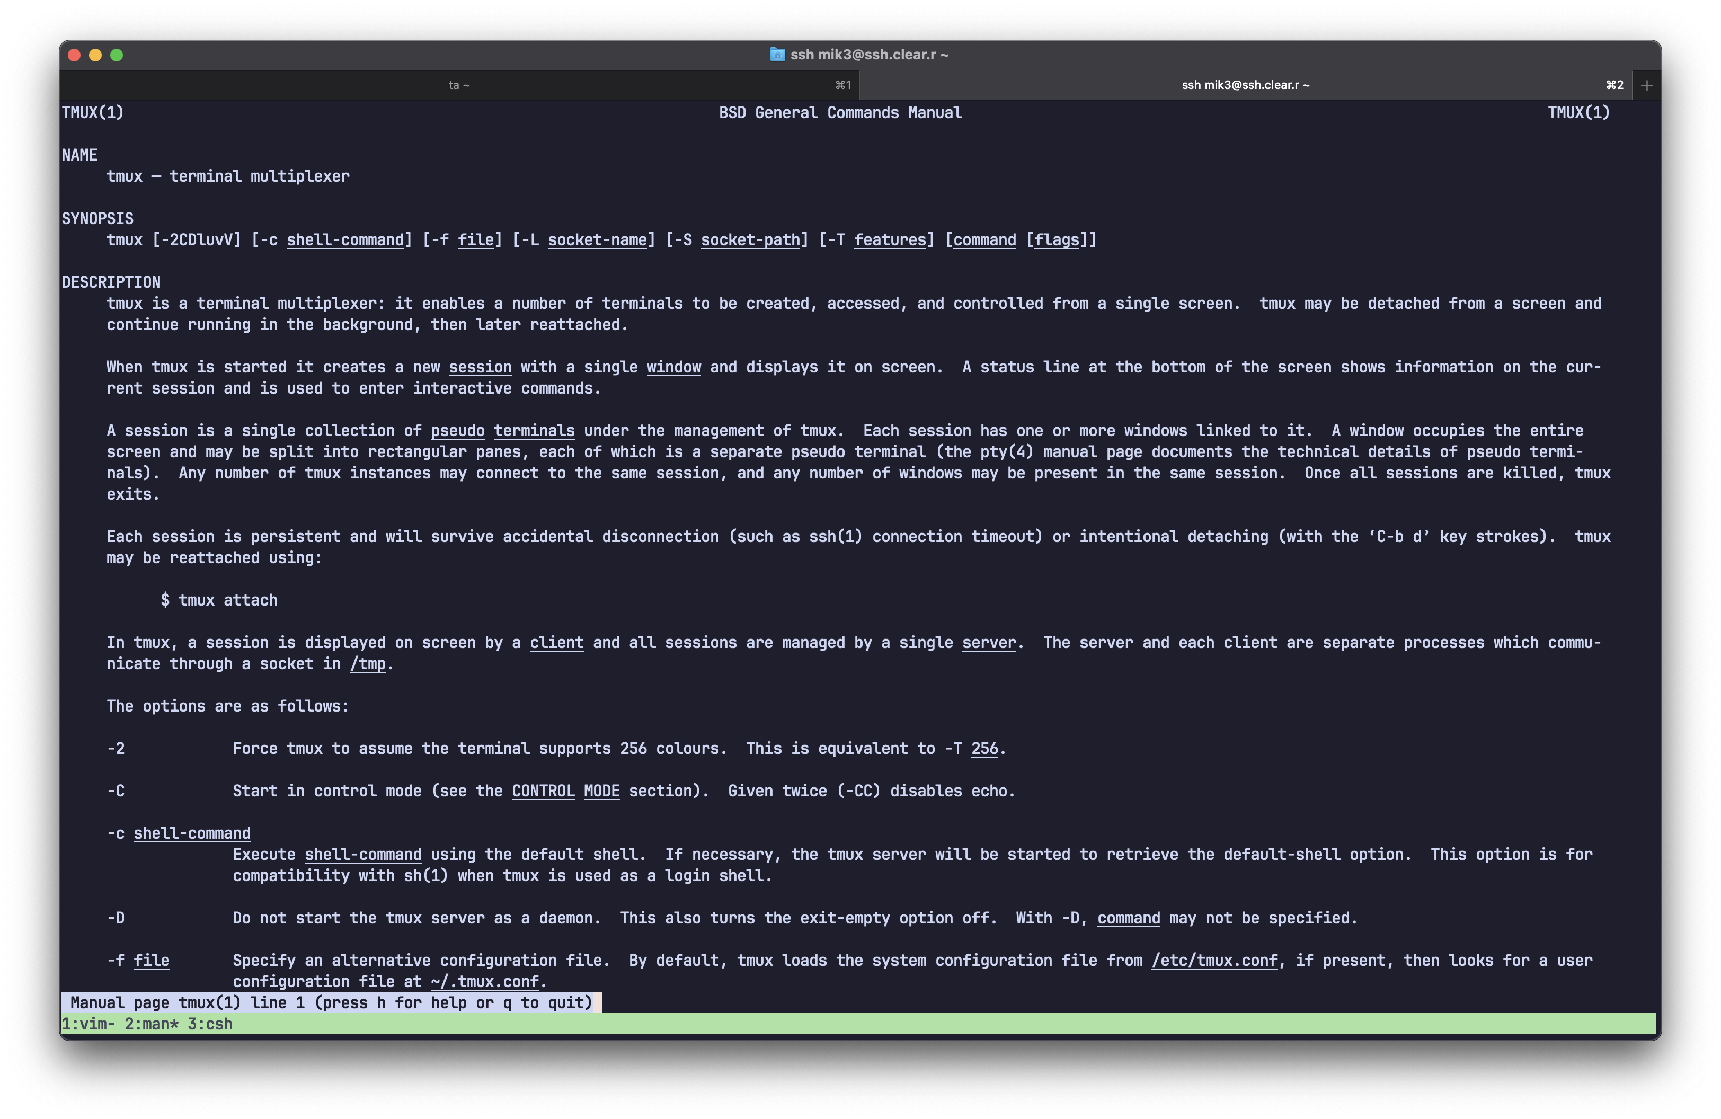Click underlined word 'client'
This screenshot has height=1119, width=1721.
tap(557, 643)
